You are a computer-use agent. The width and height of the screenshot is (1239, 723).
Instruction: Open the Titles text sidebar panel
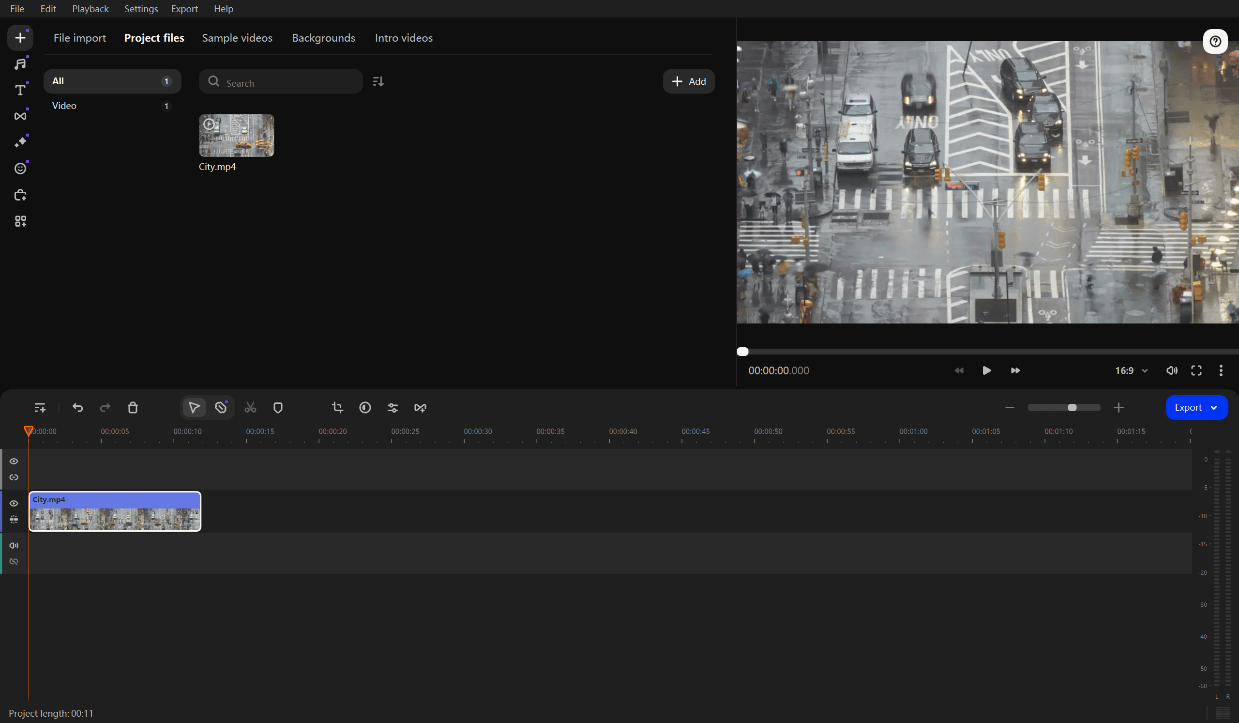point(20,90)
